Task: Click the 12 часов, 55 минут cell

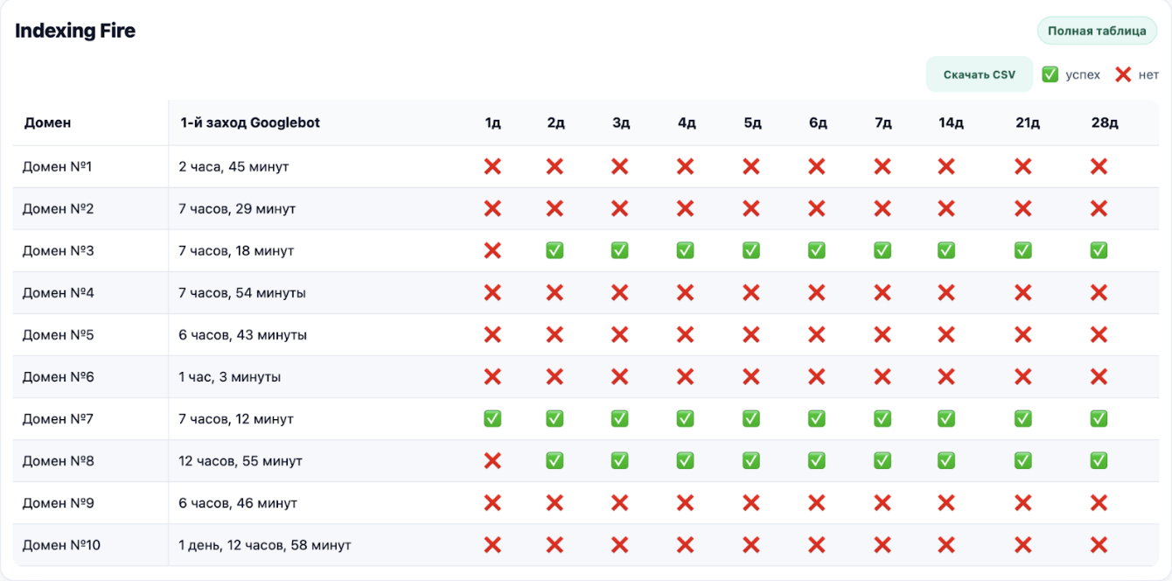Action: [241, 461]
